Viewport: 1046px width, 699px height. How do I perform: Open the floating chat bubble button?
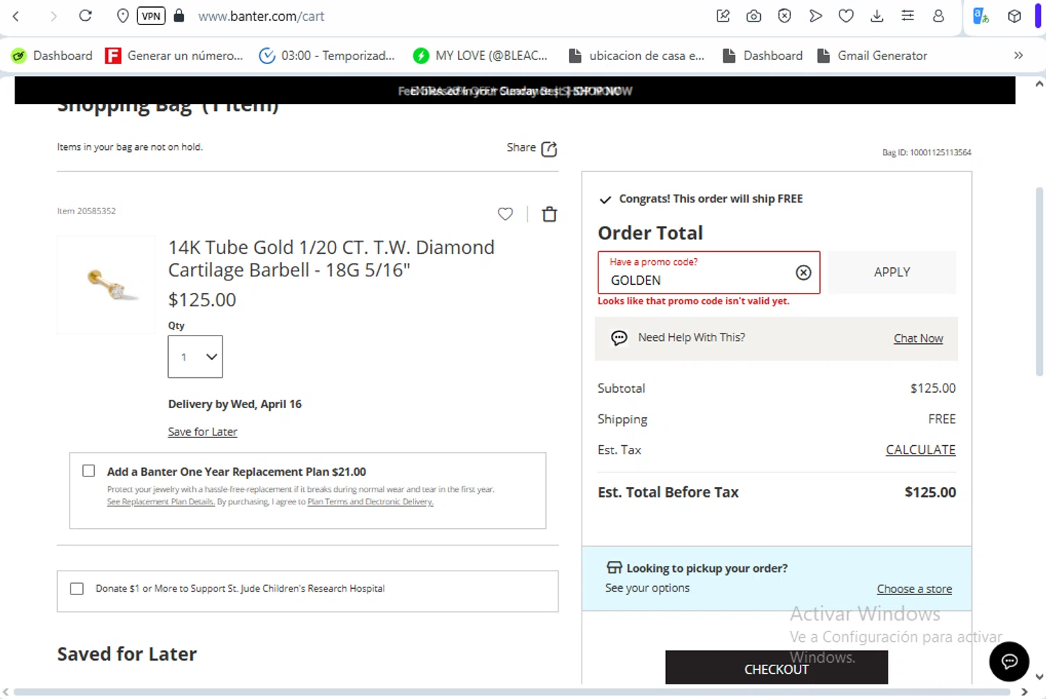(x=1009, y=661)
